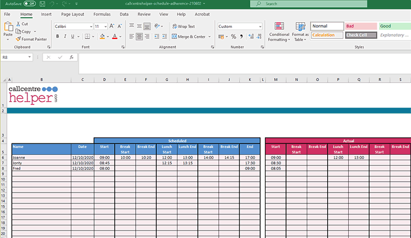411x238 pixels.
Task: Click the Insert Function fx icon
Action: [71, 57]
